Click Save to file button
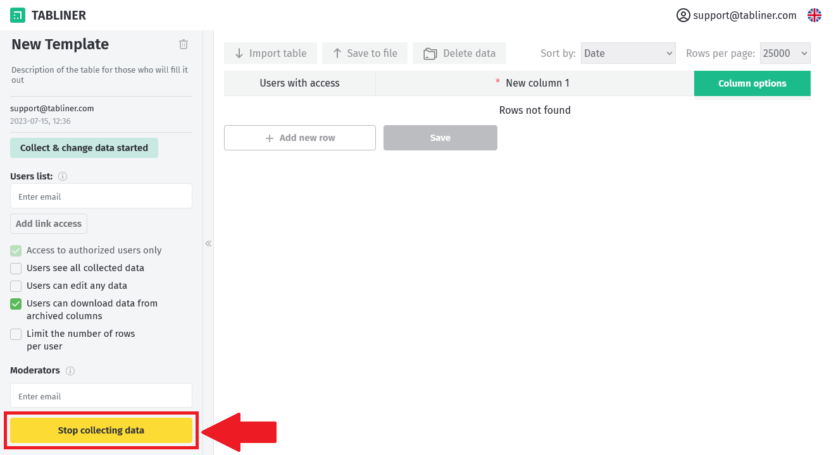The image size is (836, 455). pos(365,53)
